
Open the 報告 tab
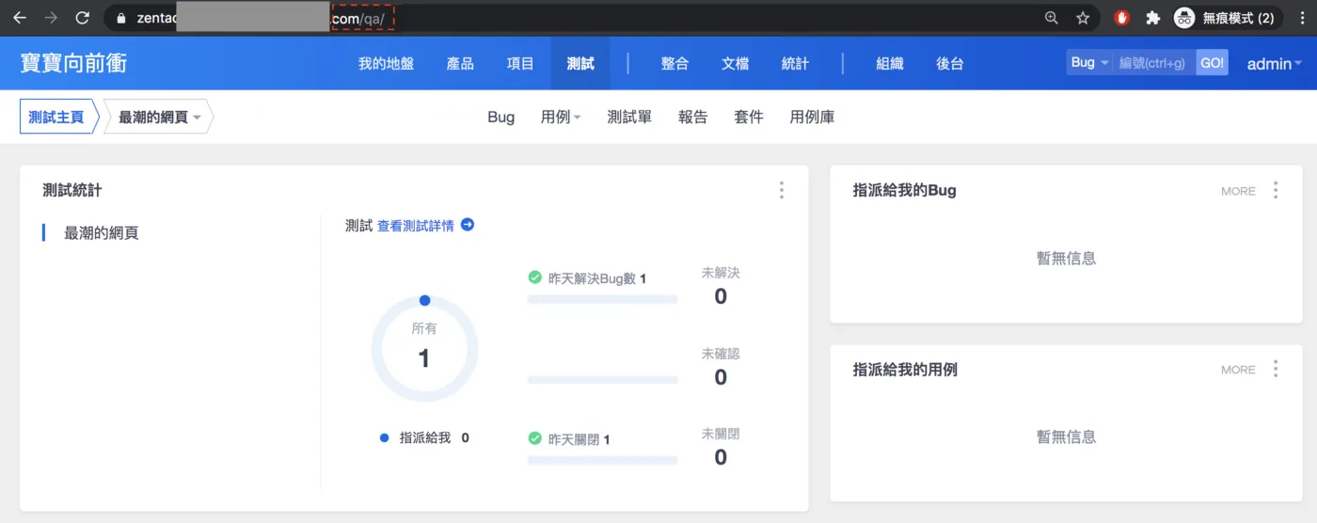(692, 118)
